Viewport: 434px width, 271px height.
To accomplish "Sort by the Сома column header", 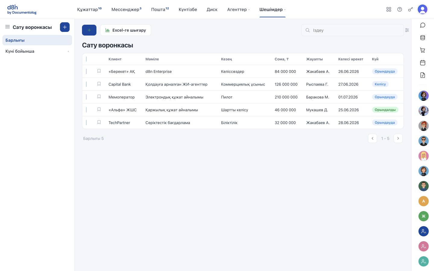I will [281, 59].
